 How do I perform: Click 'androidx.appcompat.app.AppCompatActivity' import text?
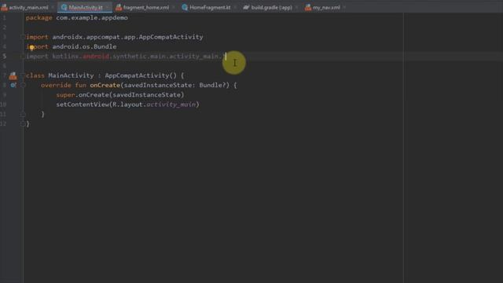coord(127,37)
